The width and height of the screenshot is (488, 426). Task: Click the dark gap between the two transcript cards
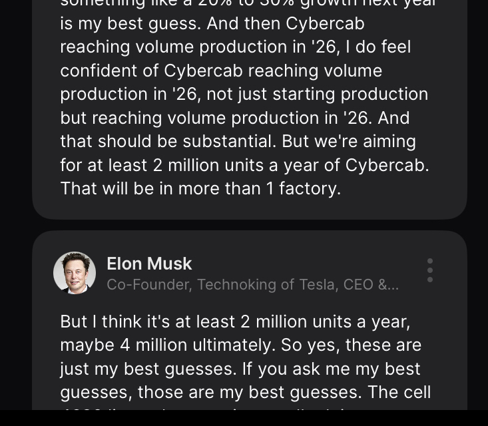click(250, 225)
